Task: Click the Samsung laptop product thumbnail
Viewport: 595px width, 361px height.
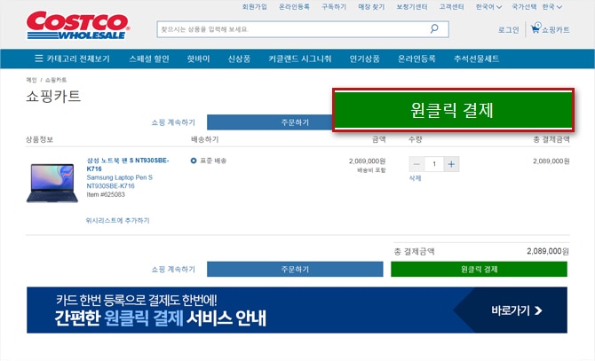Action: tap(52, 183)
